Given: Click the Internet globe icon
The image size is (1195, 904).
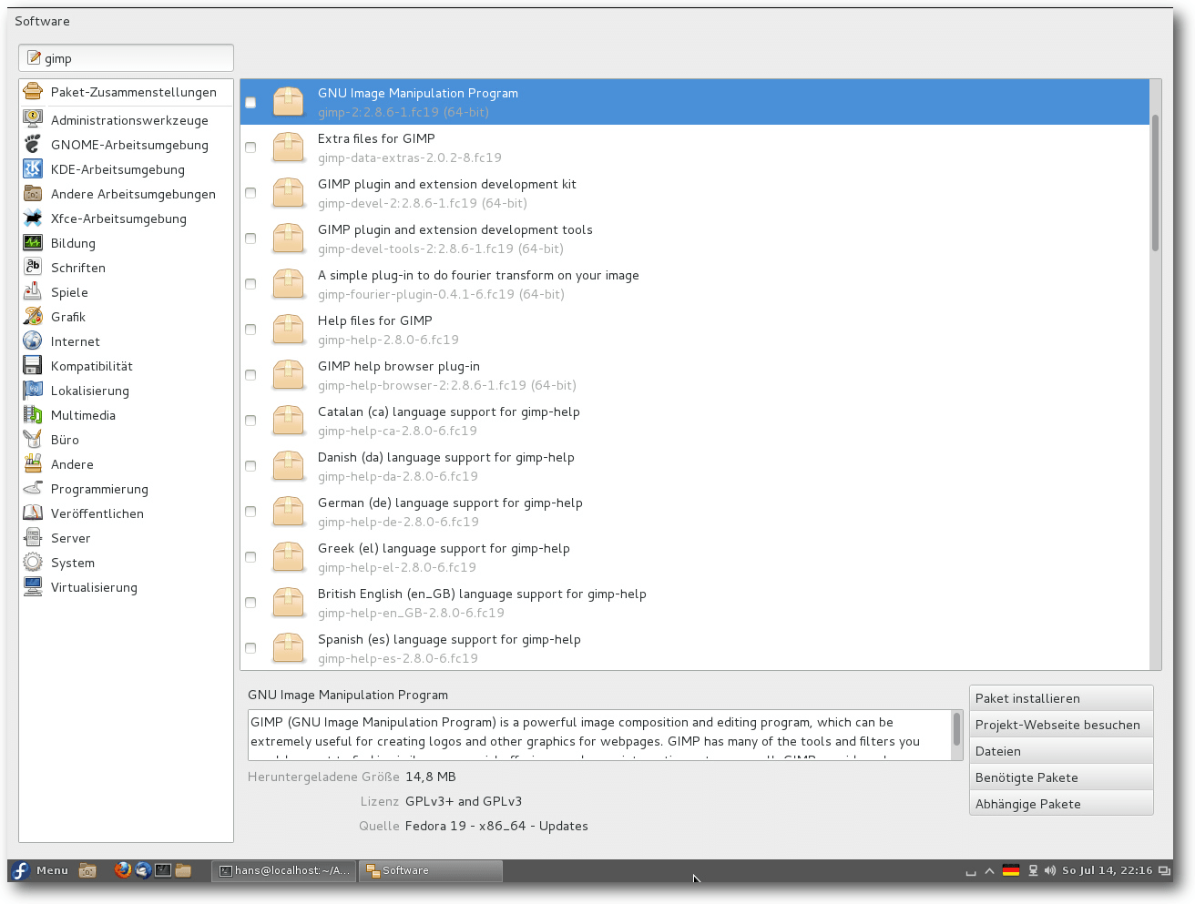Looking at the screenshot, I should point(33,340).
